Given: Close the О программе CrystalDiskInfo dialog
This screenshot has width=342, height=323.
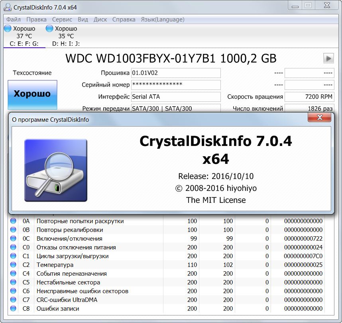Looking at the screenshot, I should (x=320, y=117).
